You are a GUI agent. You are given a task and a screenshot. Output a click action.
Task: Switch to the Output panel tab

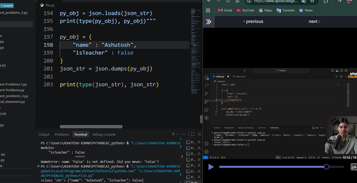[x=44, y=134]
